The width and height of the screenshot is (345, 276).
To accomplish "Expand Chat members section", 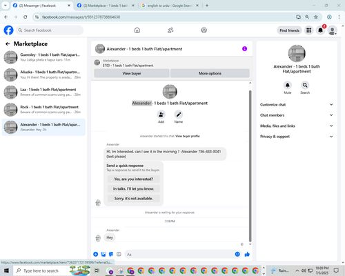I will coord(297,115).
